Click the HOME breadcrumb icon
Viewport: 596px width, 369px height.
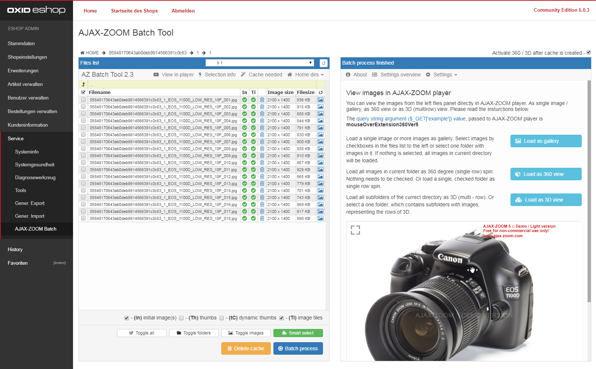point(83,53)
